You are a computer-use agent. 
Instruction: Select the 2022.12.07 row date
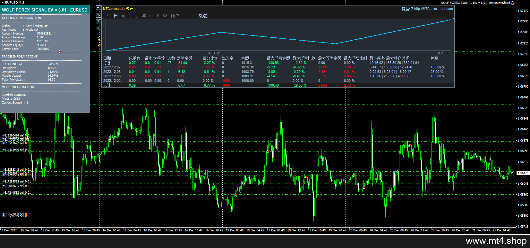click(112, 67)
